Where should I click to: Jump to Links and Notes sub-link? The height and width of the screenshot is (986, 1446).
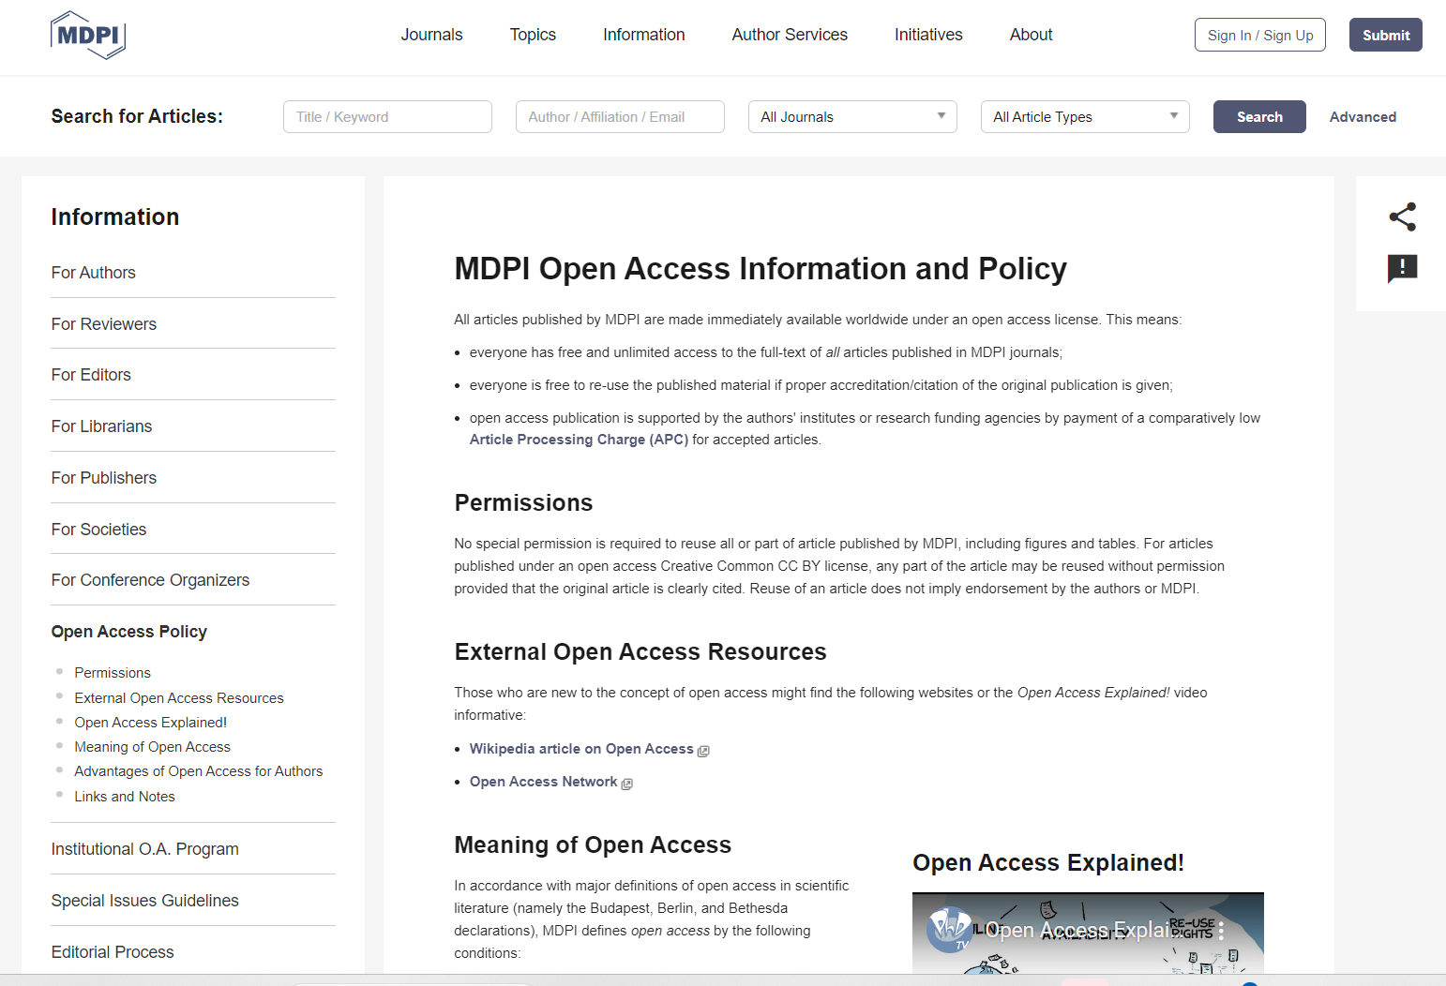point(125,797)
